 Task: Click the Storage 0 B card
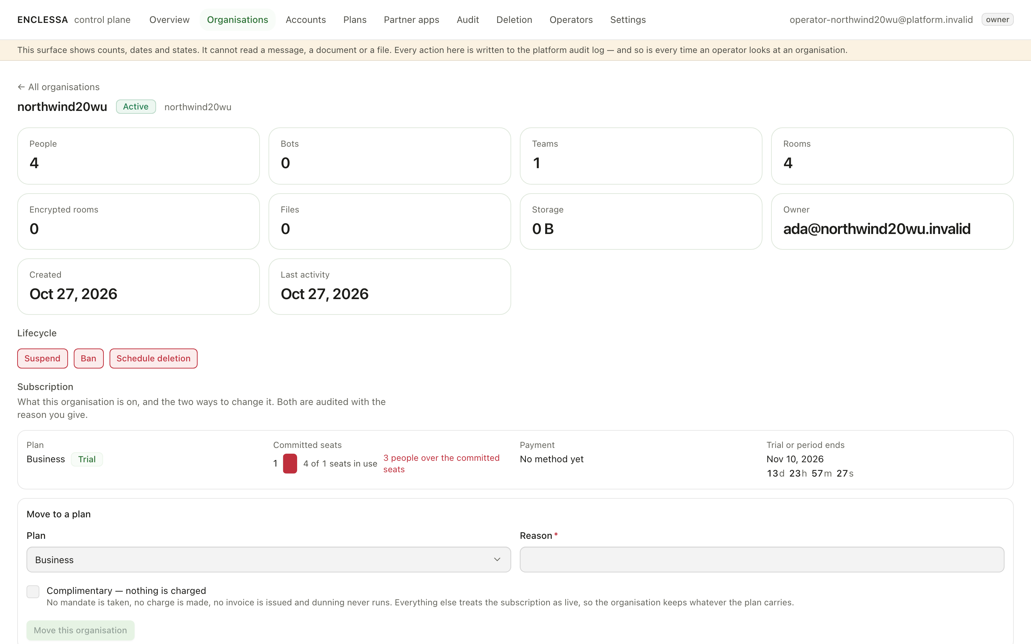coord(641,221)
